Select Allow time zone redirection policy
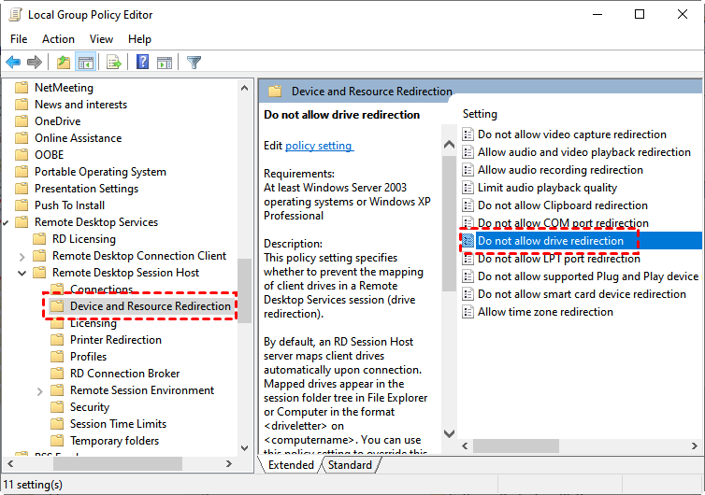705x495 pixels. pos(545,312)
